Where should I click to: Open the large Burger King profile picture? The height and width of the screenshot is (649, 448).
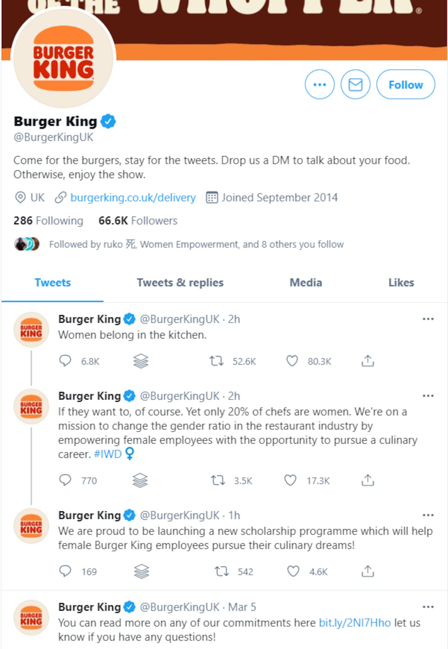[x=63, y=58]
